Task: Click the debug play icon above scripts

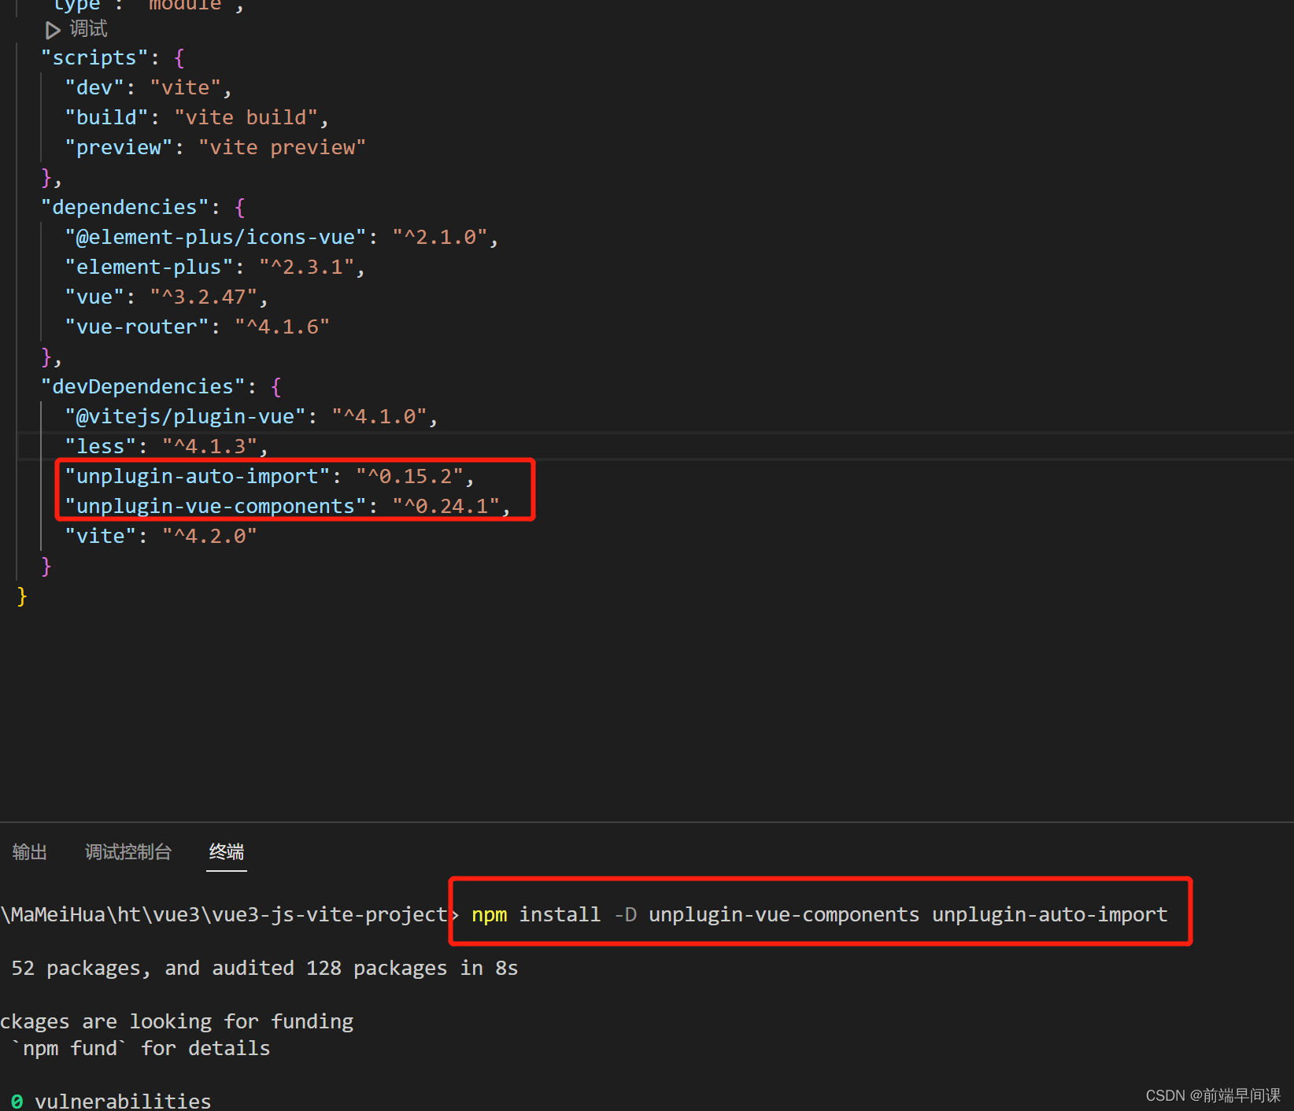Action: [53, 30]
